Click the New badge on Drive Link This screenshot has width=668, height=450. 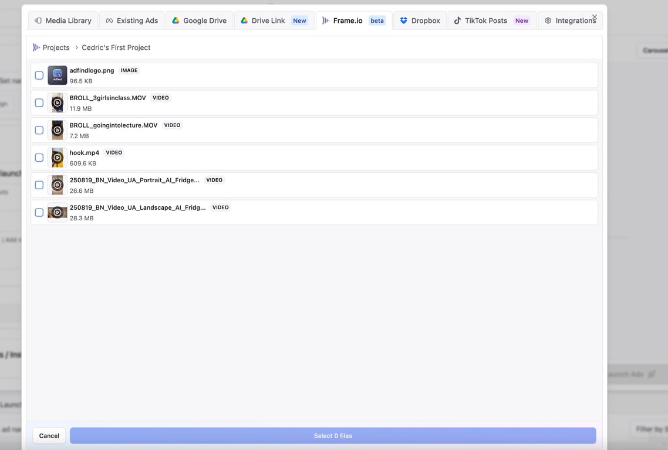click(299, 21)
